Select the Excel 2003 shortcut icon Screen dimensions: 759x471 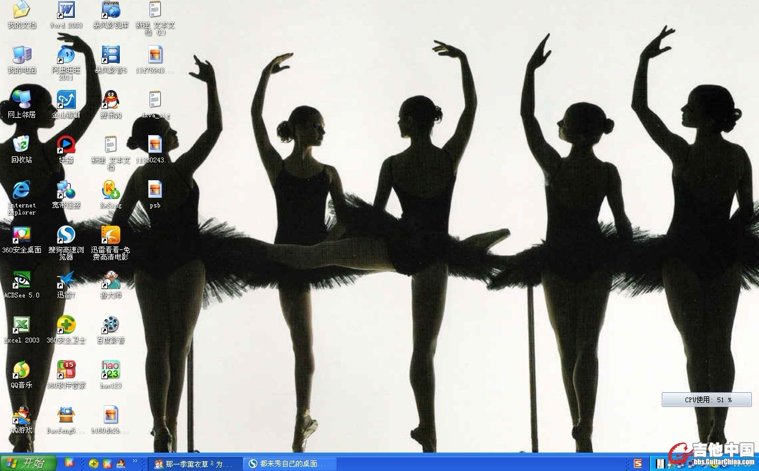click(x=21, y=326)
